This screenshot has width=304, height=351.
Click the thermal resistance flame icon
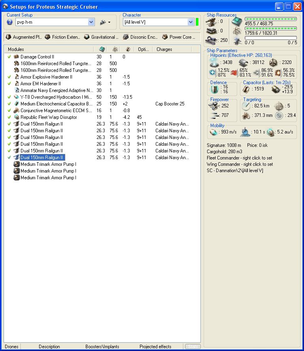[x=234, y=73]
